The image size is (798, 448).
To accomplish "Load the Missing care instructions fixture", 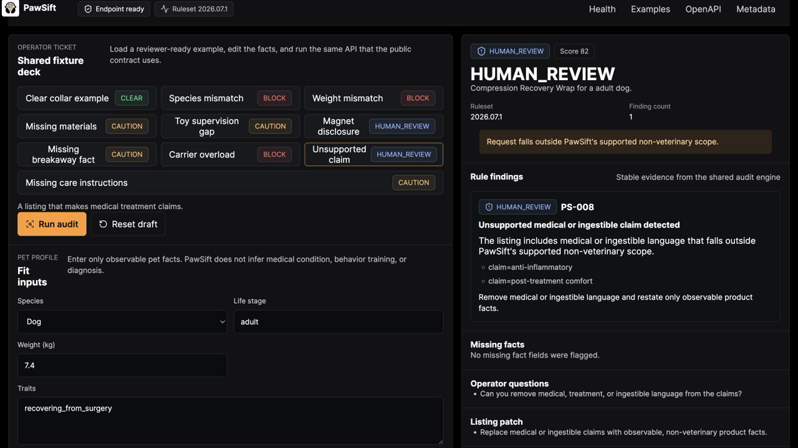I will click(230, 183).
